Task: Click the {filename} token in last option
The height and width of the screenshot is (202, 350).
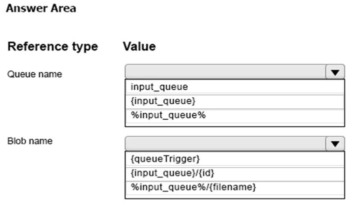Action: [233, 188]
